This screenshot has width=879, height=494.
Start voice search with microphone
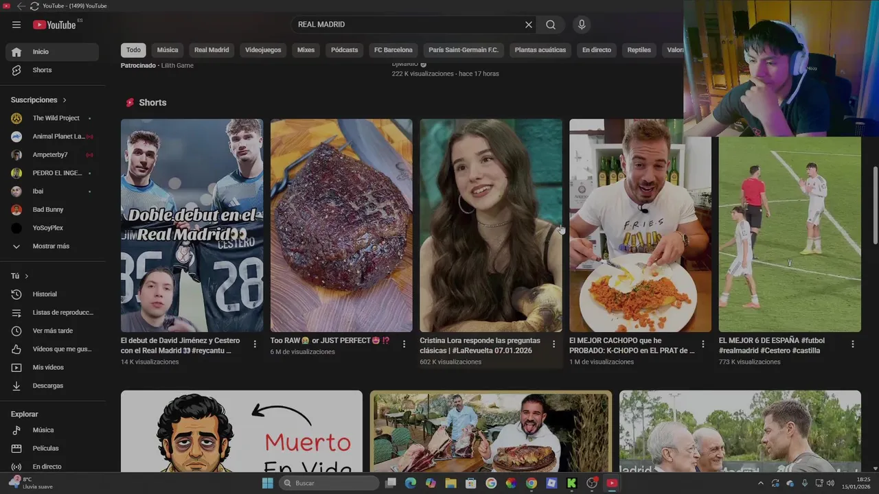click(582, 25)
